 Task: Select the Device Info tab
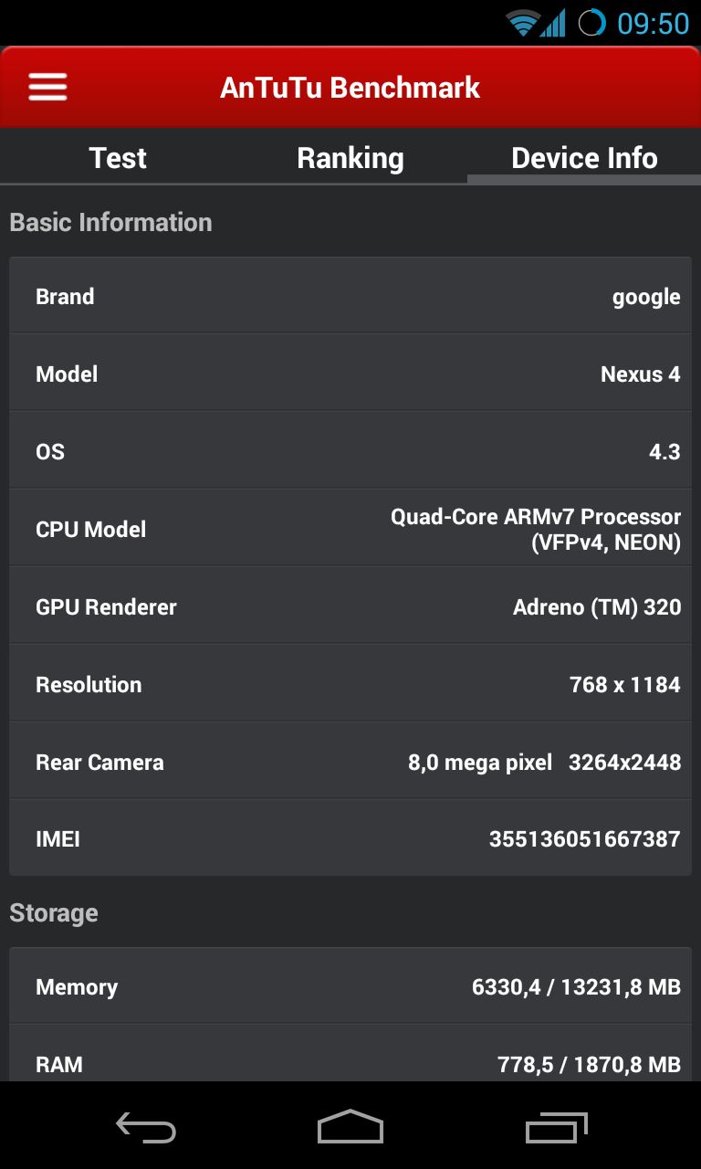[584, 158]
